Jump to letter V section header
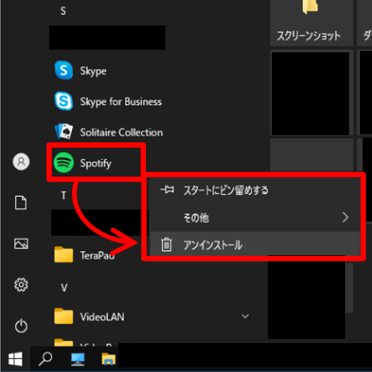This screenshot has height=372, width=372. click(x=64, y=287)
